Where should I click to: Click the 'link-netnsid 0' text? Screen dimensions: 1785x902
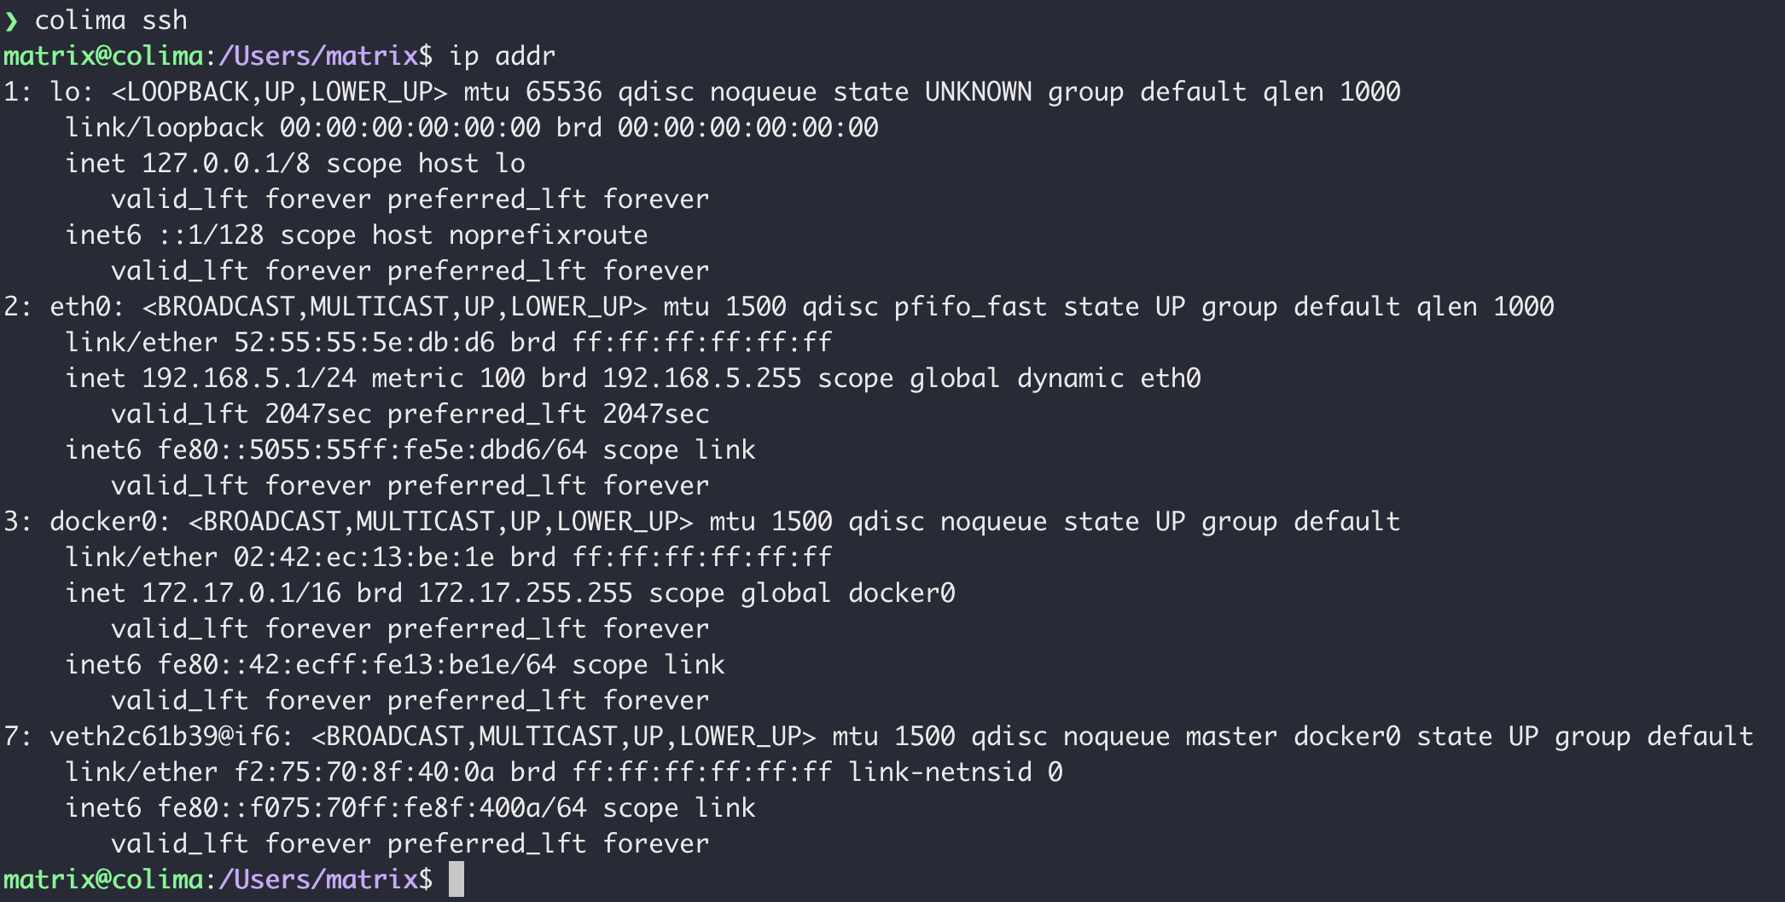(x=955, y=772)
